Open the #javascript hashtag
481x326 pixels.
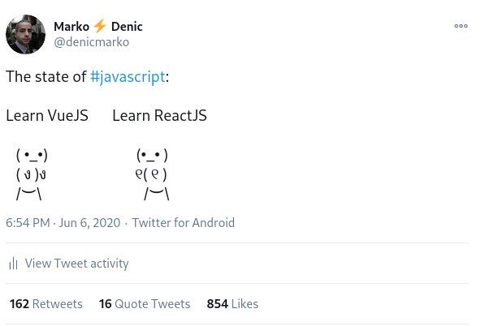(128, 77)
